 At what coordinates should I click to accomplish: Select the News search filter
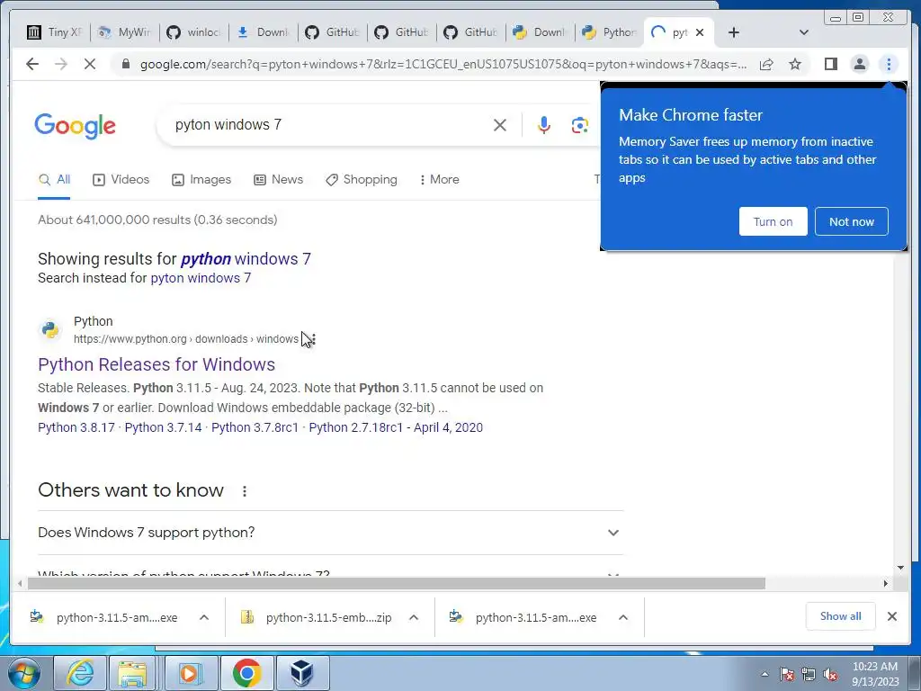tap(279, 180)
